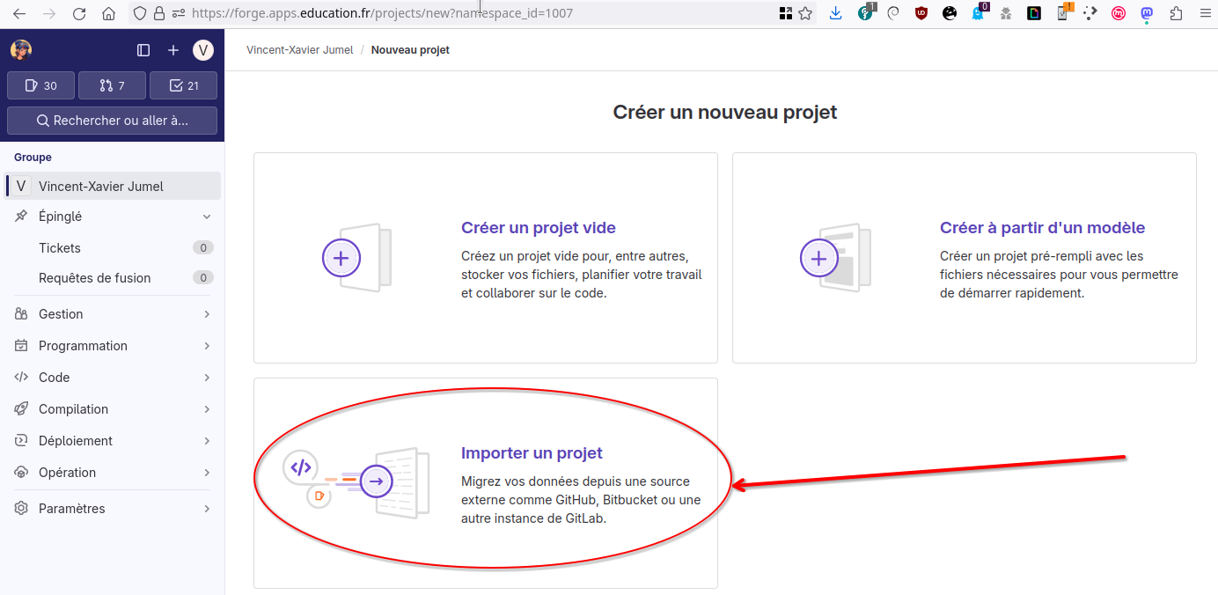Click the Programmation calendar icon
The image size is (1218, 595).
pyautogui.click(x=21, y=346)
